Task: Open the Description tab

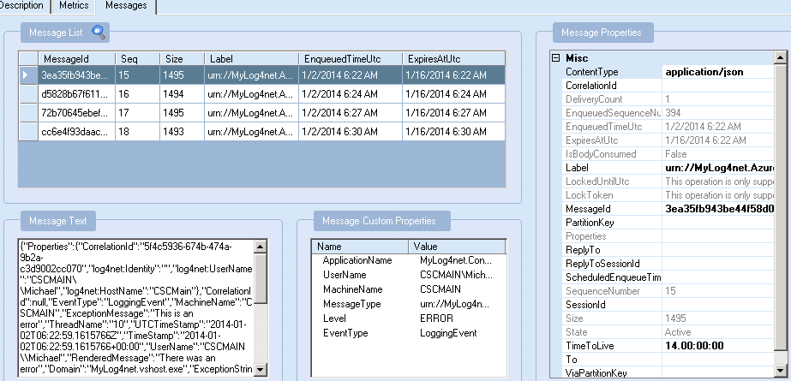Action: (21, 5)
